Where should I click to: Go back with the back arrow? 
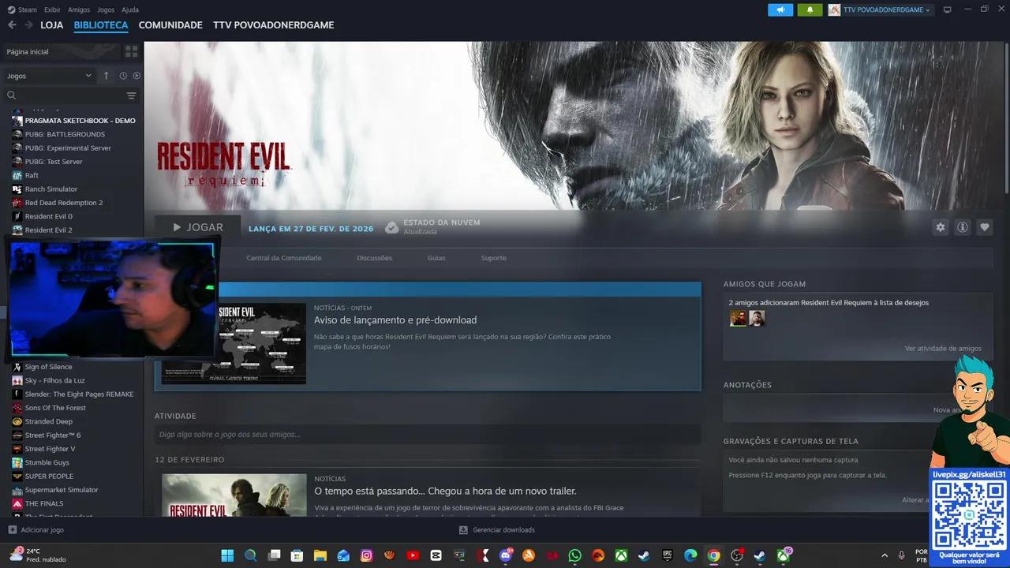pos(12,25)
